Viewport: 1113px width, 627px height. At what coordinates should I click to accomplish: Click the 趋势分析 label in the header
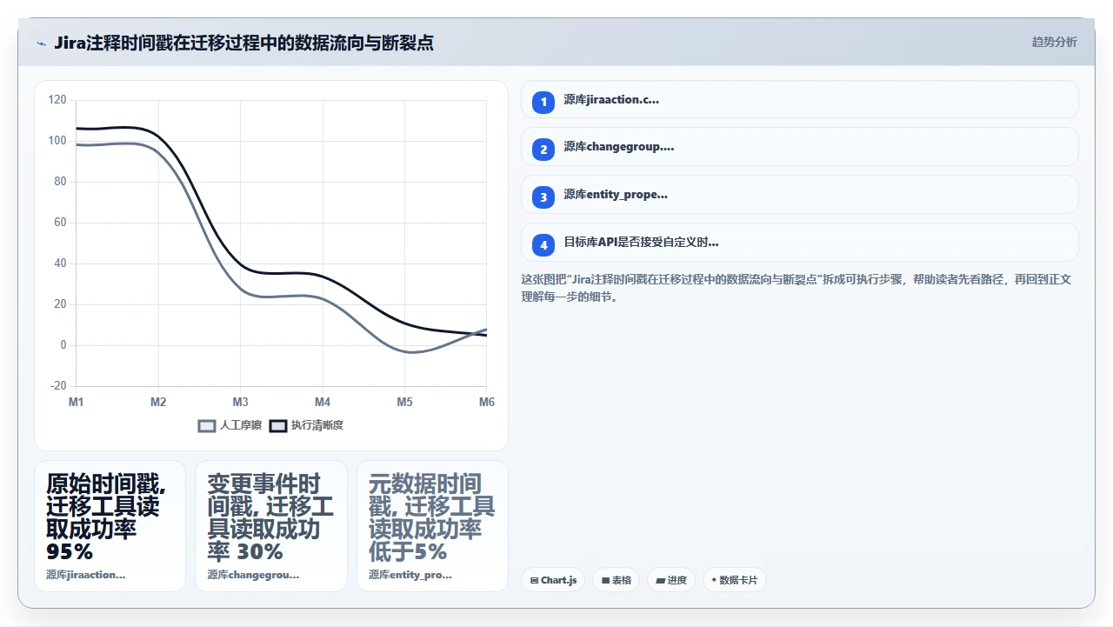(x=1054, y=42)
